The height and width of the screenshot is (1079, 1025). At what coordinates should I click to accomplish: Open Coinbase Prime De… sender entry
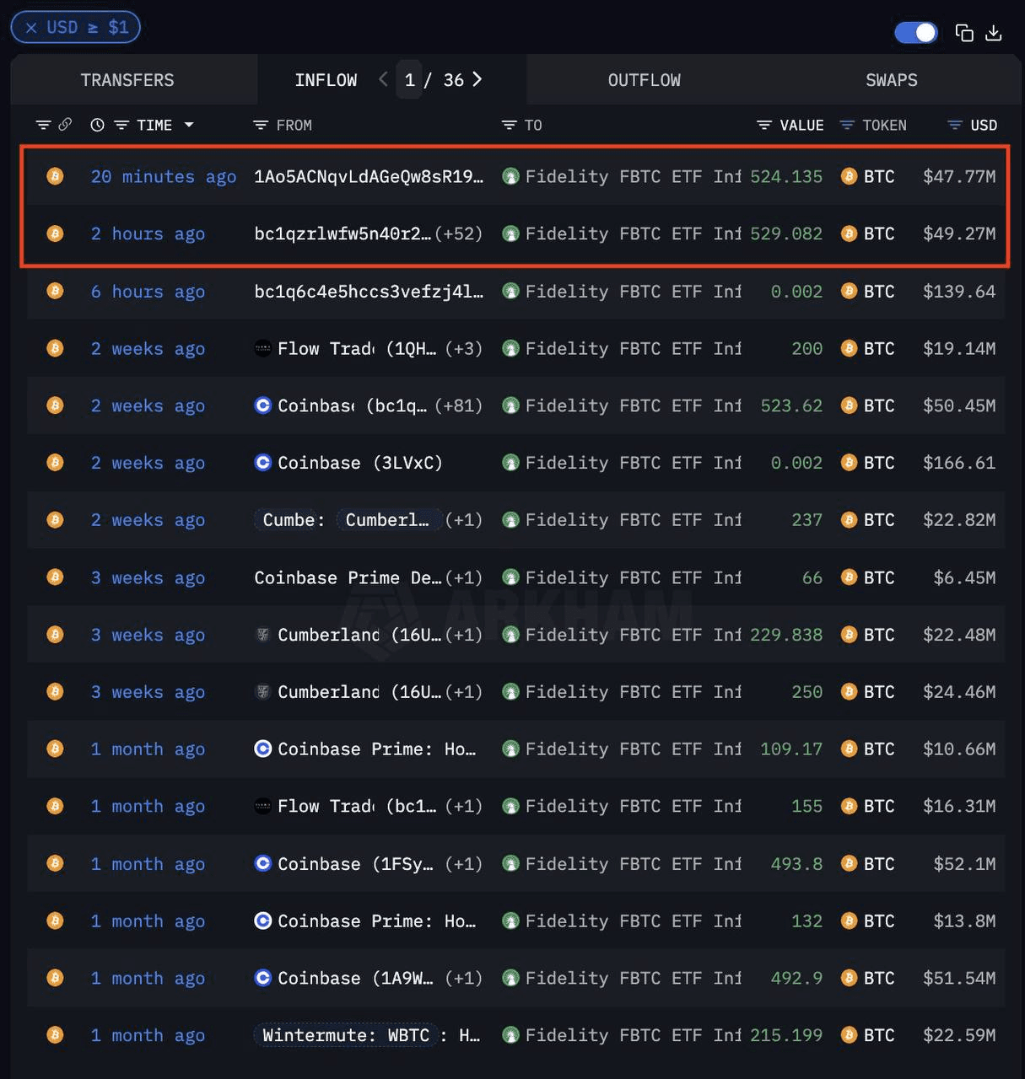(348, 578)
